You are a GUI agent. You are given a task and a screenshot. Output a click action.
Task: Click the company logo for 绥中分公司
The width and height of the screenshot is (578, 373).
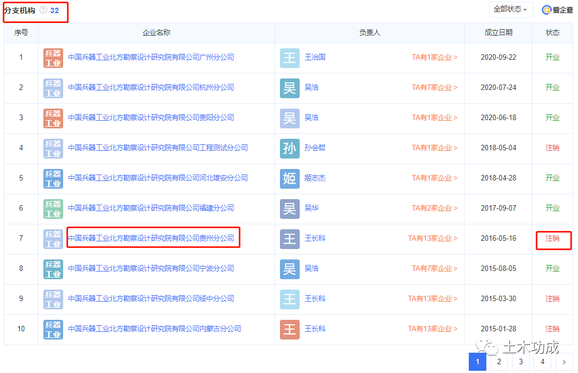pos(53,299)
